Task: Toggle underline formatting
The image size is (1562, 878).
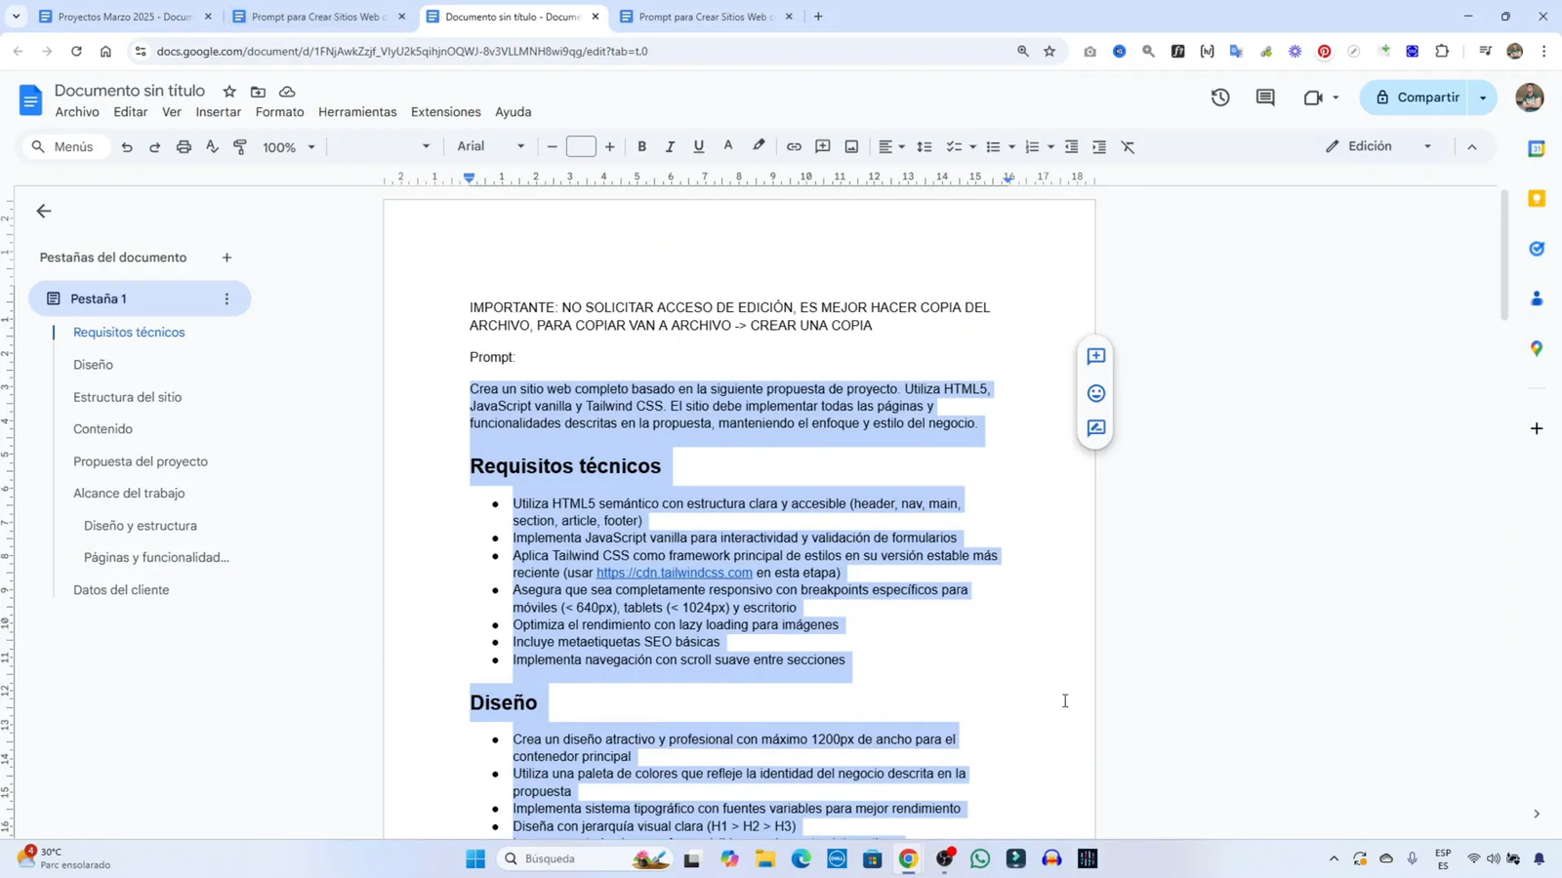Action: click(x=699, y=146)
